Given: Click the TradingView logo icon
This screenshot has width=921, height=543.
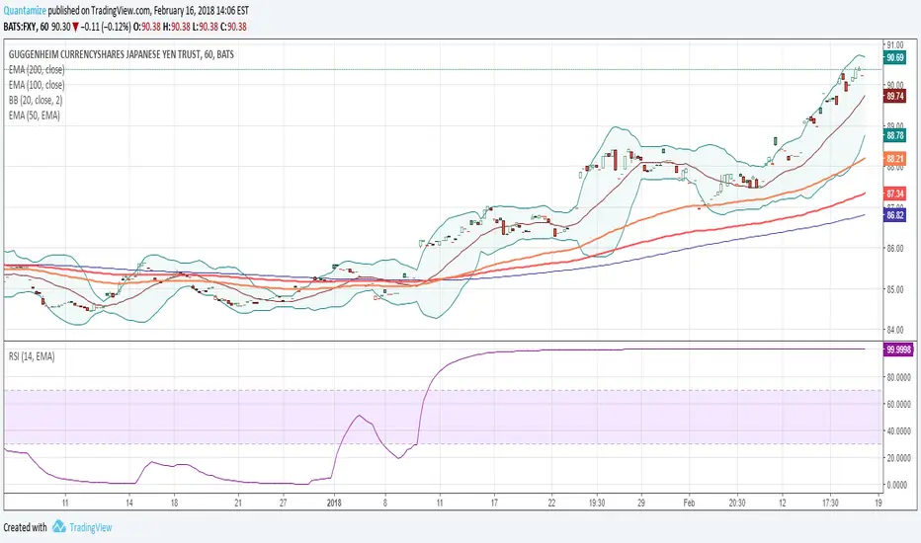Looking at the screenshot, I should coord(58,526).
